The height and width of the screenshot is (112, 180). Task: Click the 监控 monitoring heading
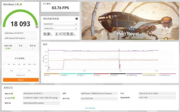coord(45,44)
